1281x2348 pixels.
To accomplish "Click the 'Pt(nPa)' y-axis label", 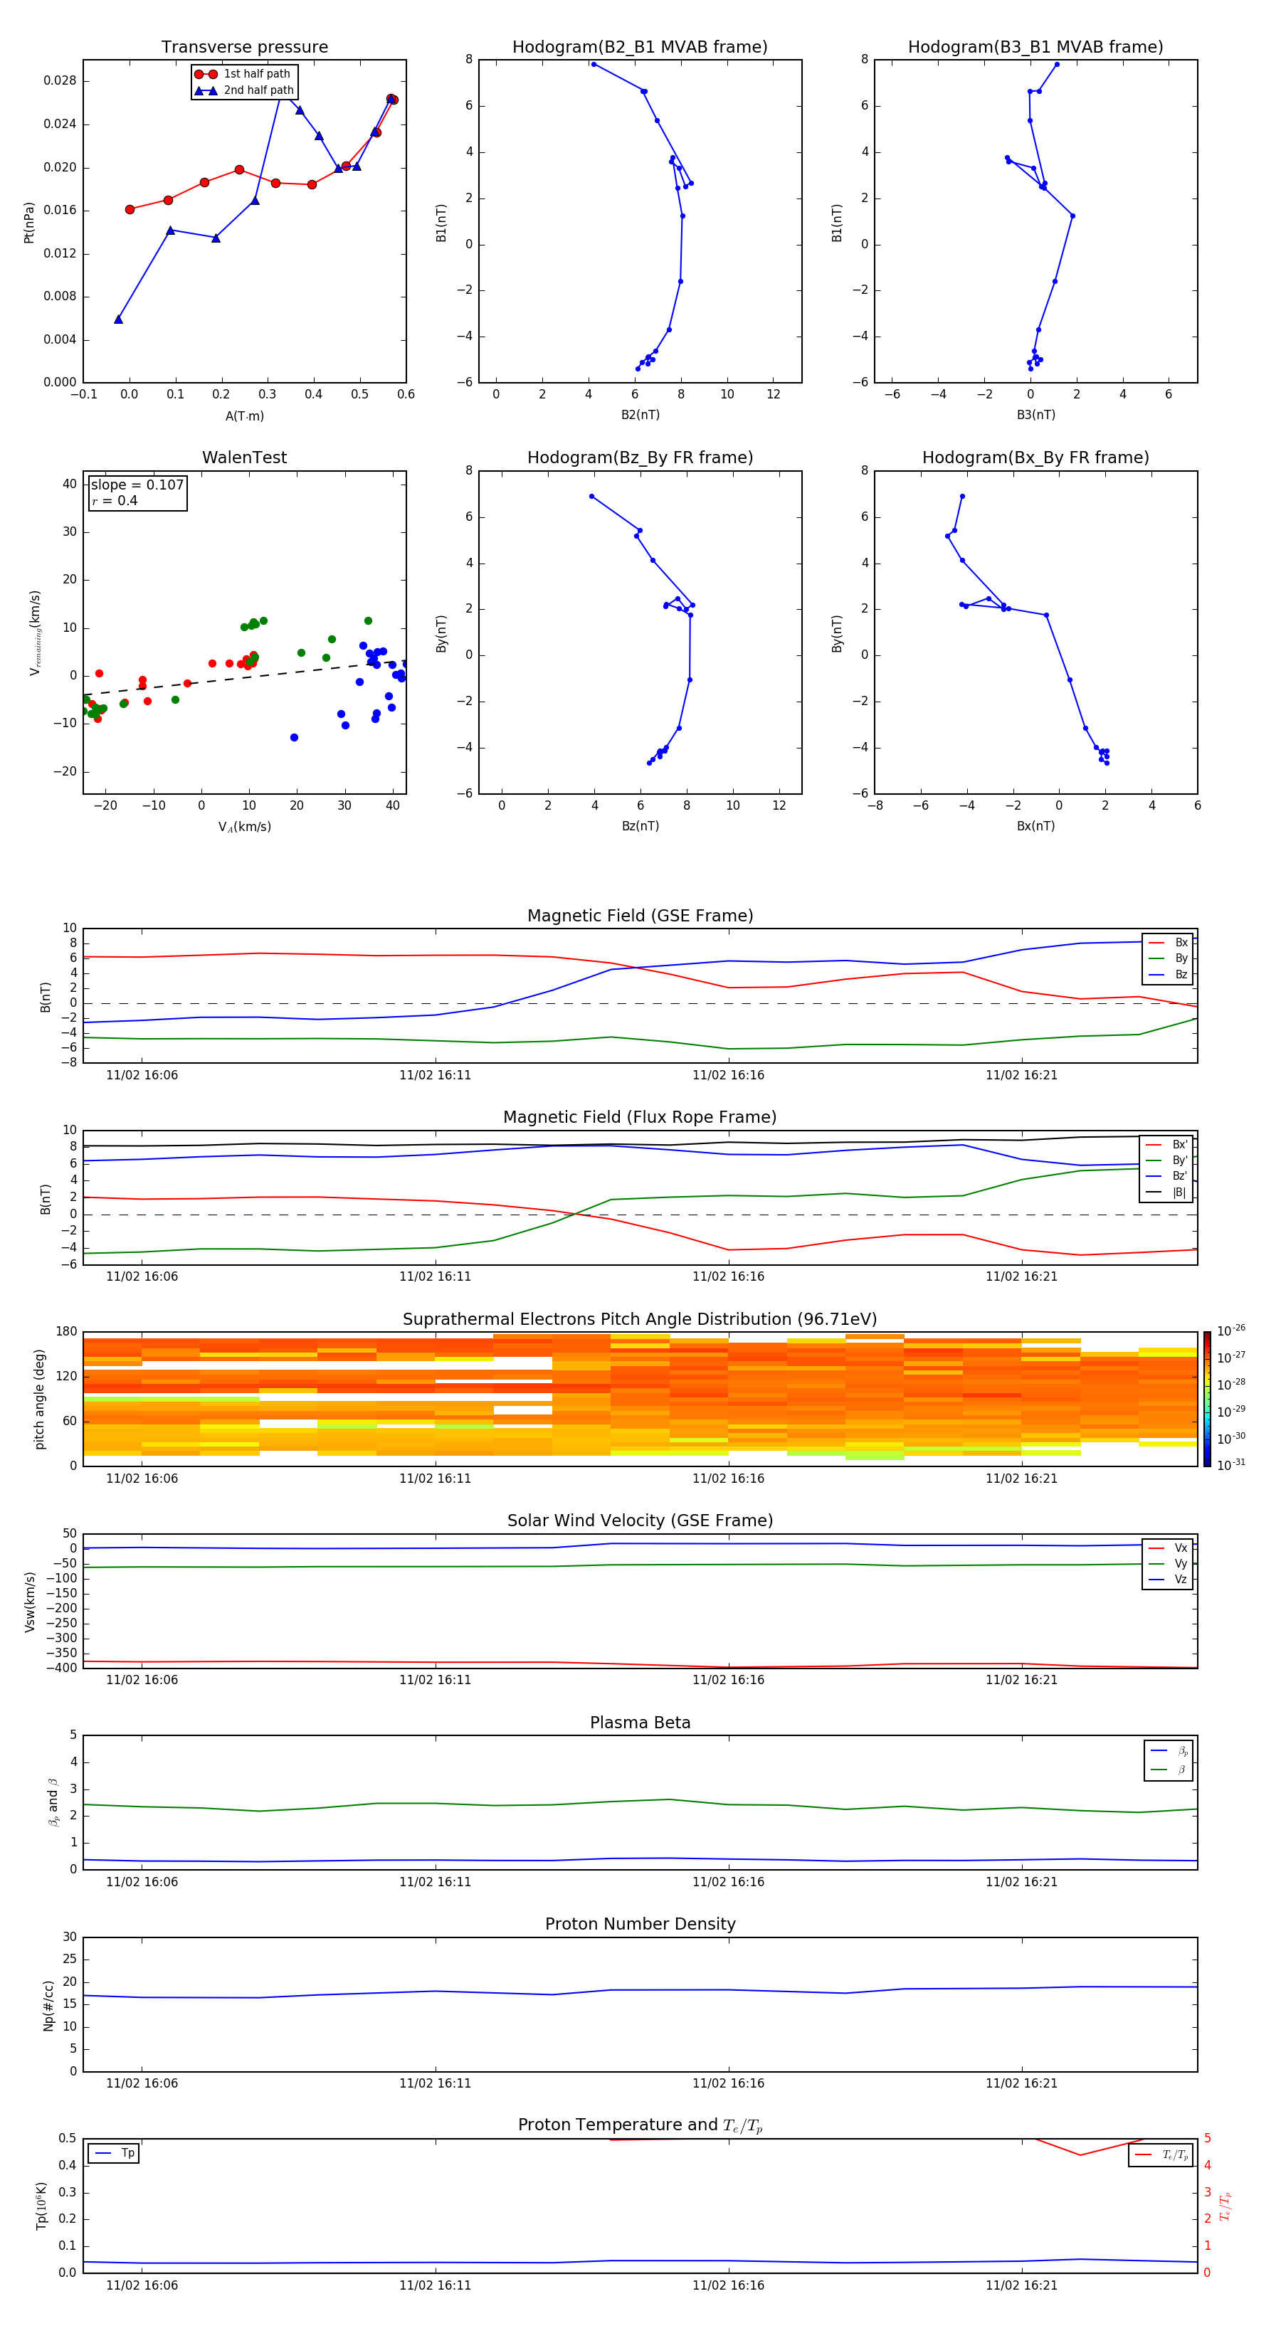I will pos(28,223).
